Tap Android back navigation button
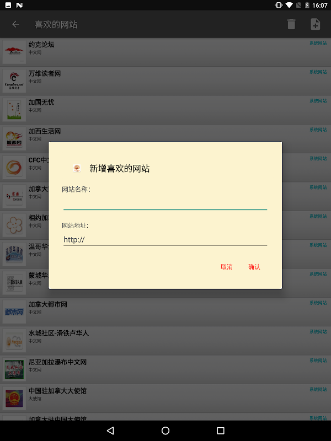The height and width of the screenshot is (441, 331). (110, 431)
